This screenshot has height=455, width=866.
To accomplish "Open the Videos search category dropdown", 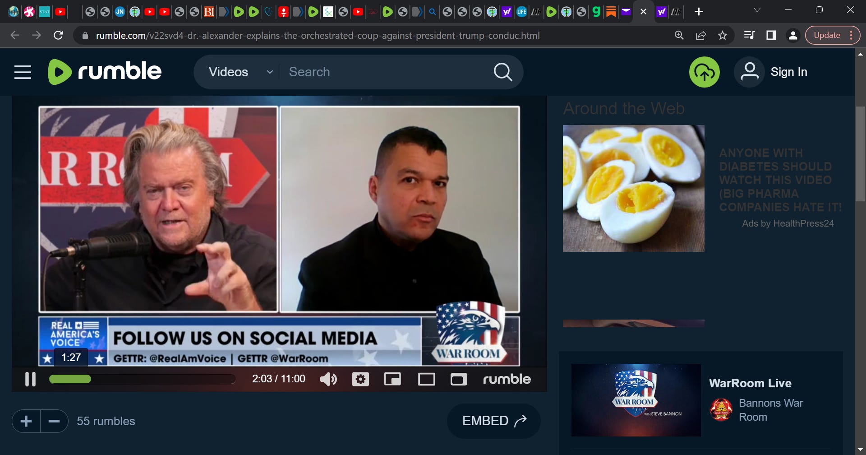I will click(240, 72).
